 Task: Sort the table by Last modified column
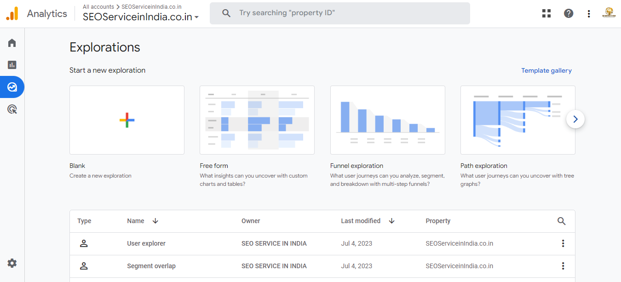391,221
